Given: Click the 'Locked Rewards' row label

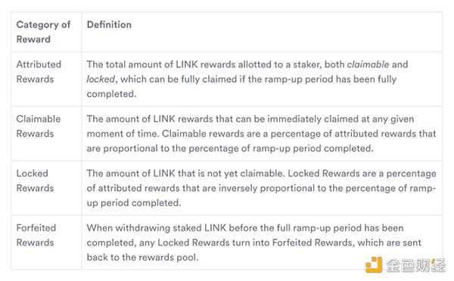Looking at the screenshot, I should coord(35,181).
